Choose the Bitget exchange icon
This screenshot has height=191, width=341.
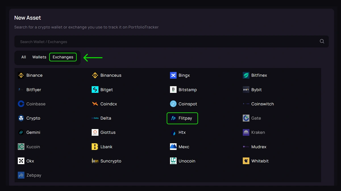click(95, 90)
